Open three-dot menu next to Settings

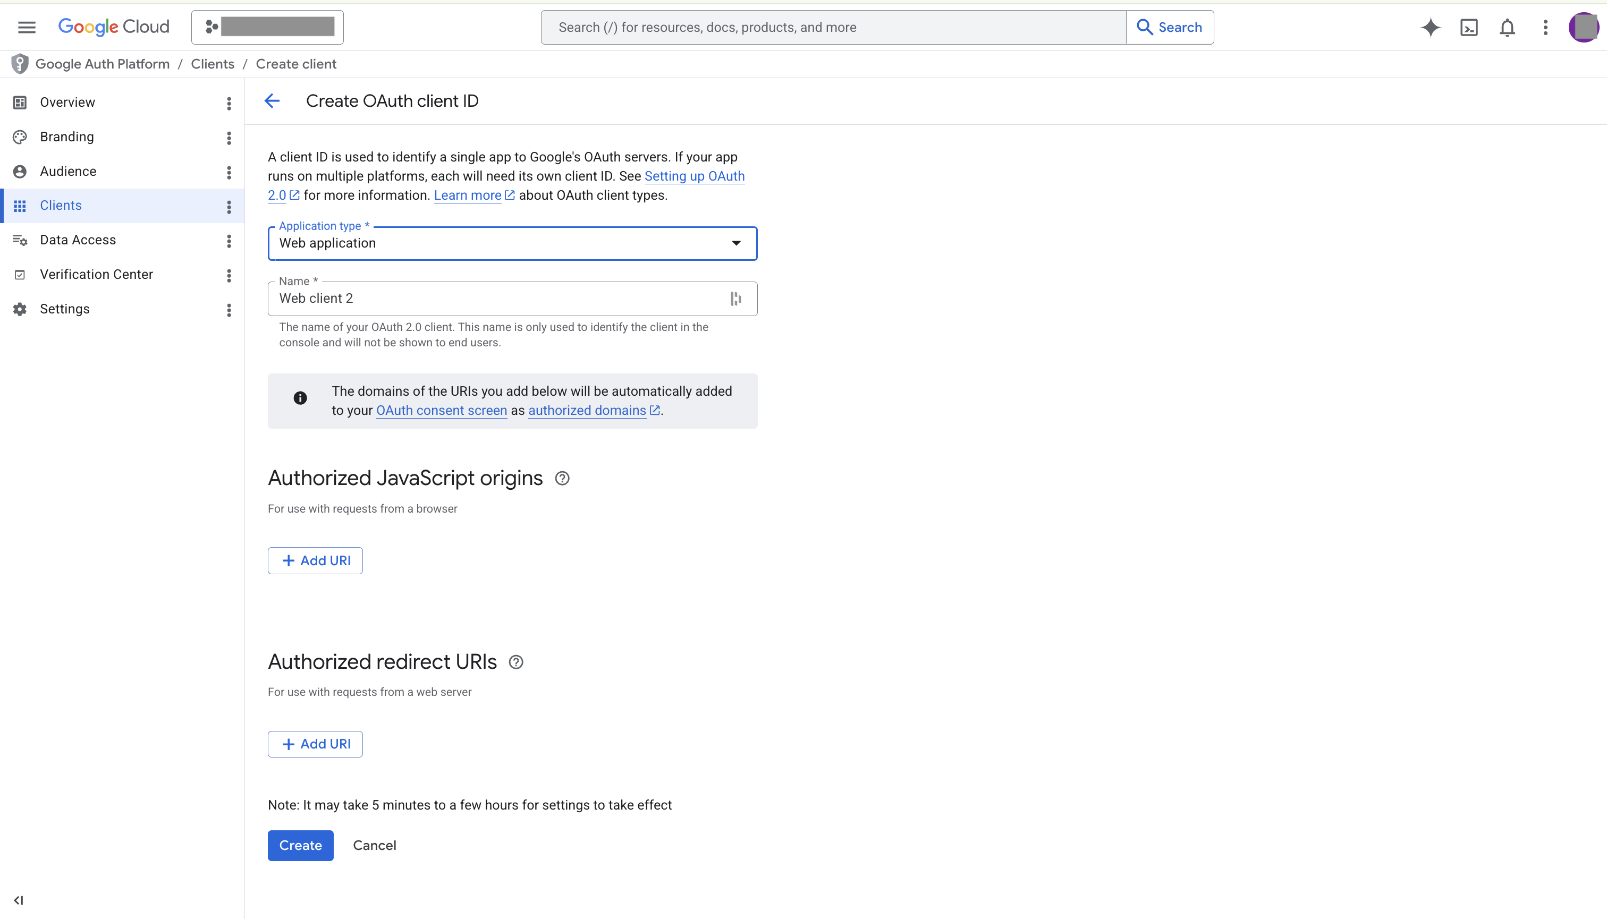pos(229,310)
